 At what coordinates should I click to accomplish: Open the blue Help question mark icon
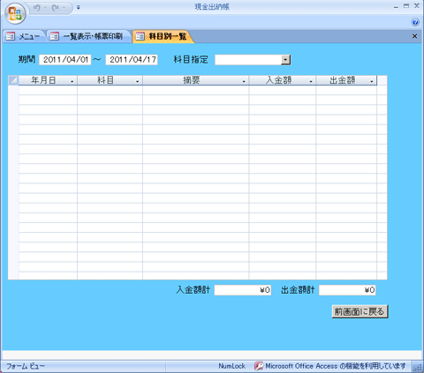(415, 22)
